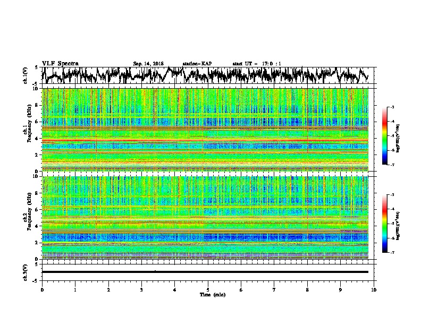
Task: Click time axis tick label "5"
Action: [208, 290]
